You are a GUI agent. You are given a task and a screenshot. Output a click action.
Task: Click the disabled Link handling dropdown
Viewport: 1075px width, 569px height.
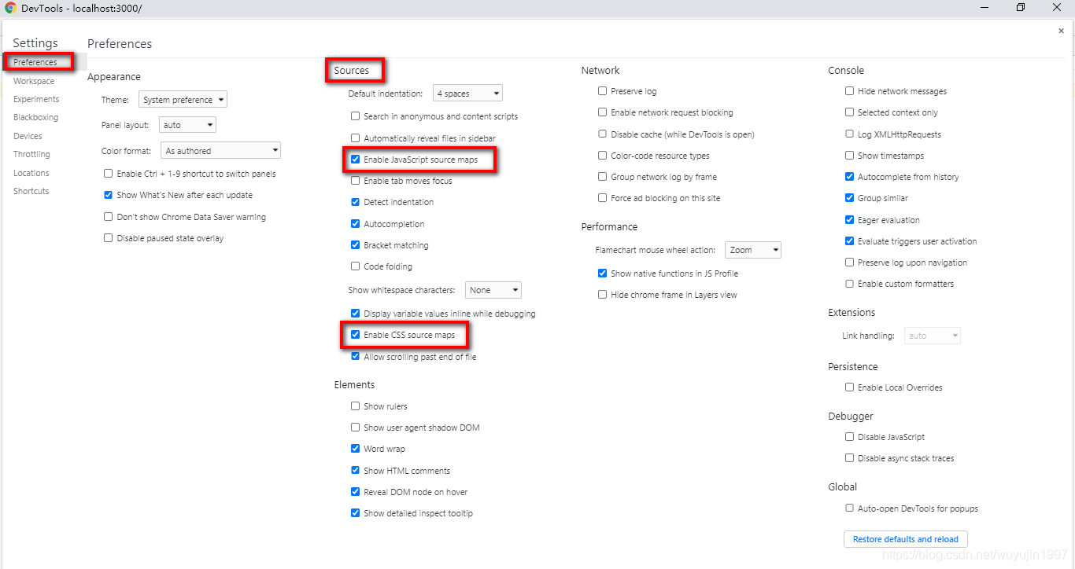[933, 336]
